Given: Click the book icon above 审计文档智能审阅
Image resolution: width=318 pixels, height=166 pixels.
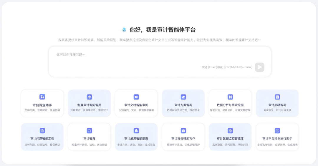Looking at the screenshot, I should point(136,97).
